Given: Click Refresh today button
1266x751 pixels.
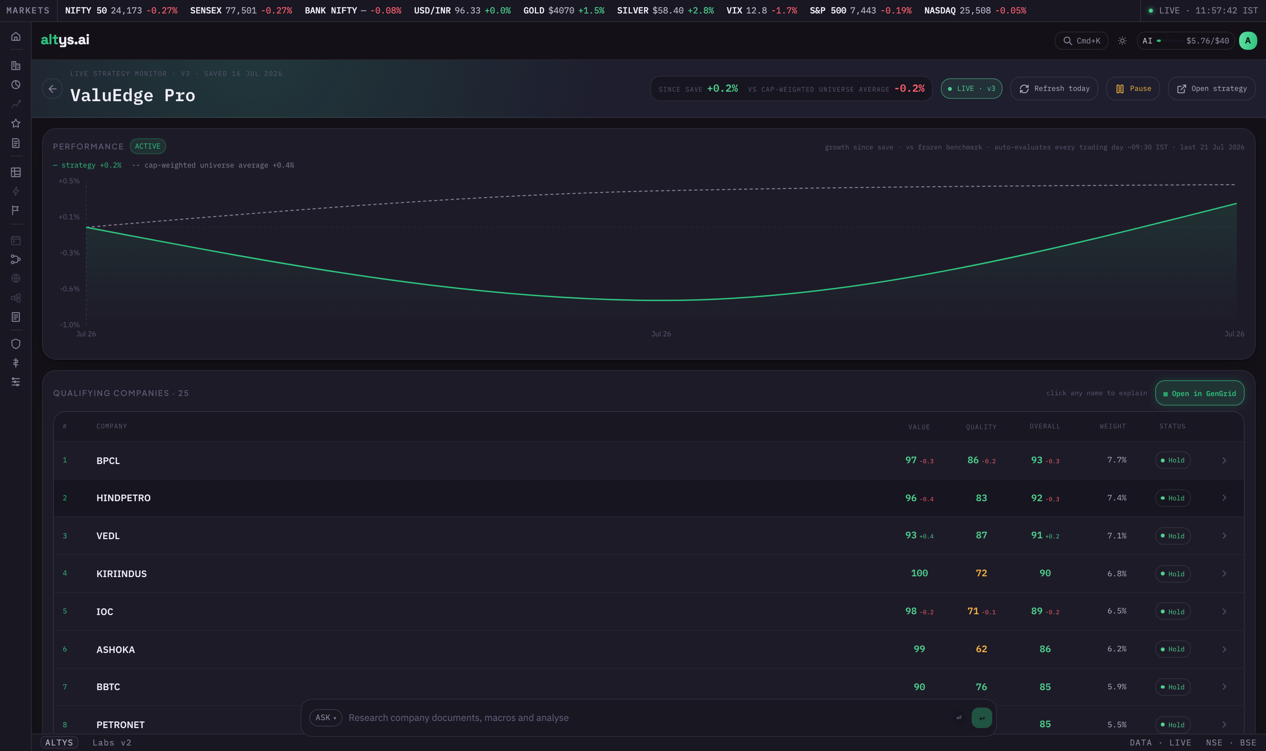Looking at the screenshot, I should (1054, 89).
